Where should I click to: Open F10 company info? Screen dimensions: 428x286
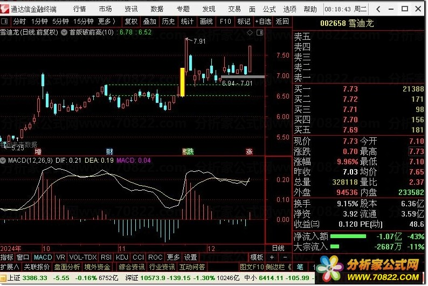point(225,21)
